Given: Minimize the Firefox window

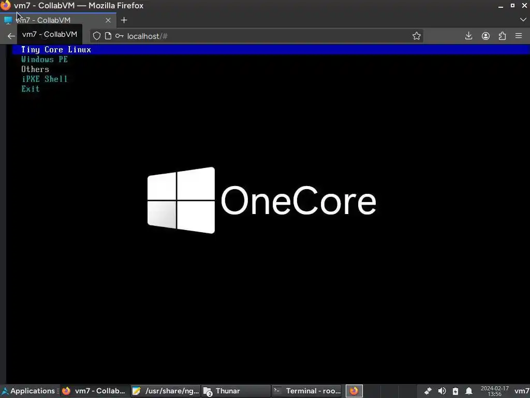Looking at the screenshot, I should (x=500, y=6).
